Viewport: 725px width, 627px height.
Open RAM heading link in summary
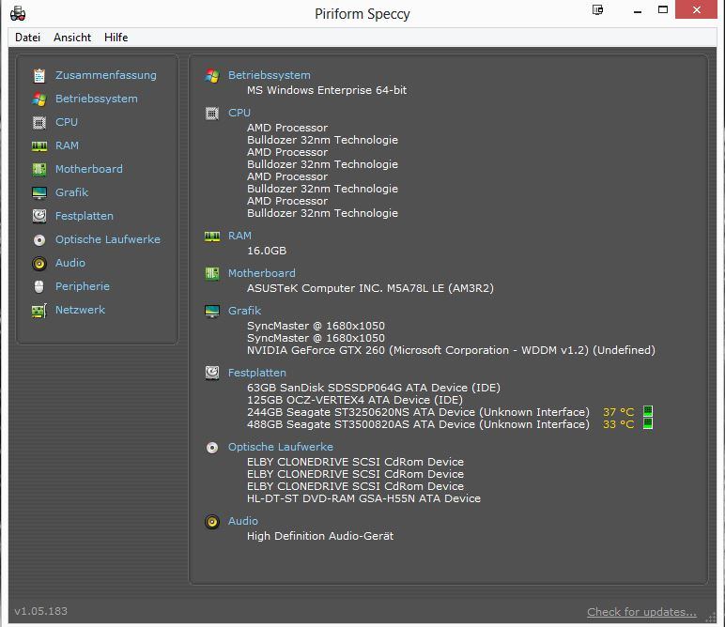pyautogui.click(x=240, y=236)
